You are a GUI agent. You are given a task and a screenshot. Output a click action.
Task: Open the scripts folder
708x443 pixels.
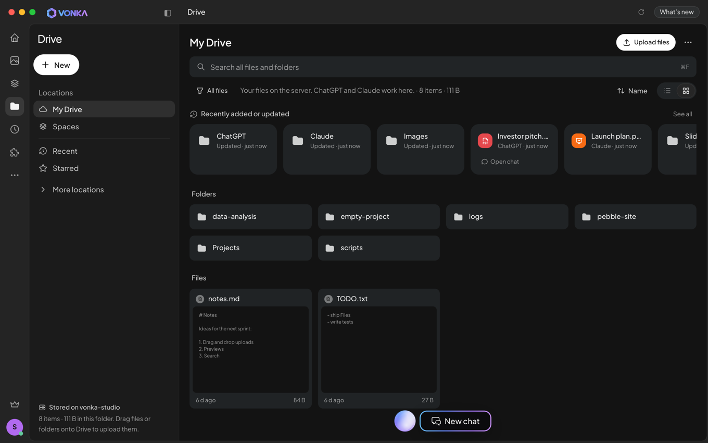click(x=379, y=248)
